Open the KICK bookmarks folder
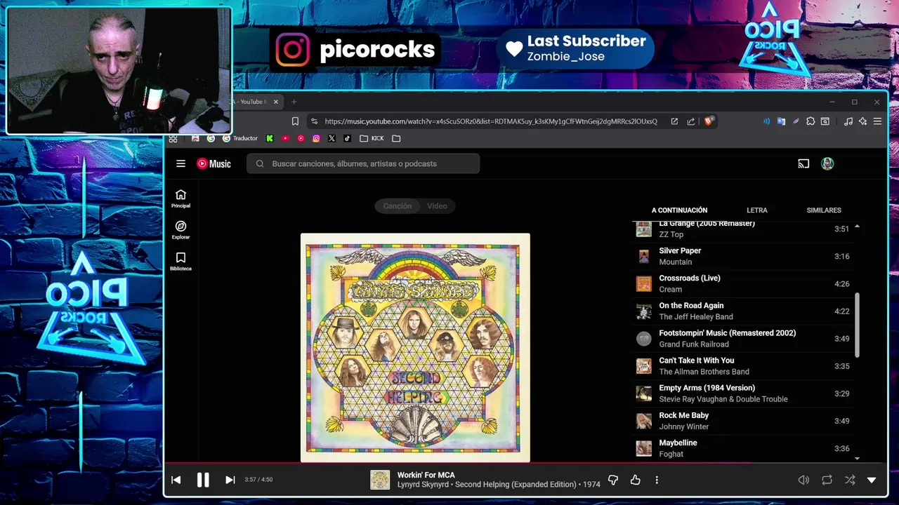This screenshot has width=899, height=505. [x=372, y=138]
